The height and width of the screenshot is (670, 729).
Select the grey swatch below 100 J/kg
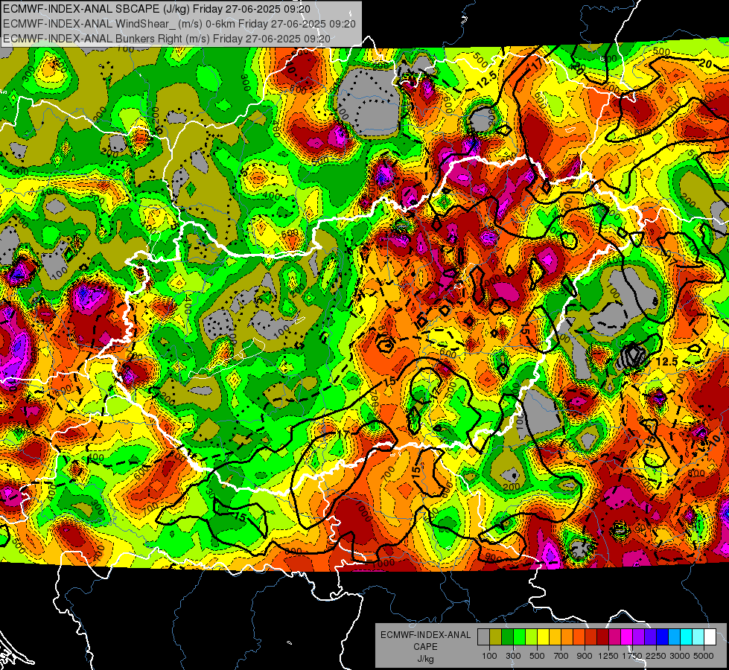483,637
